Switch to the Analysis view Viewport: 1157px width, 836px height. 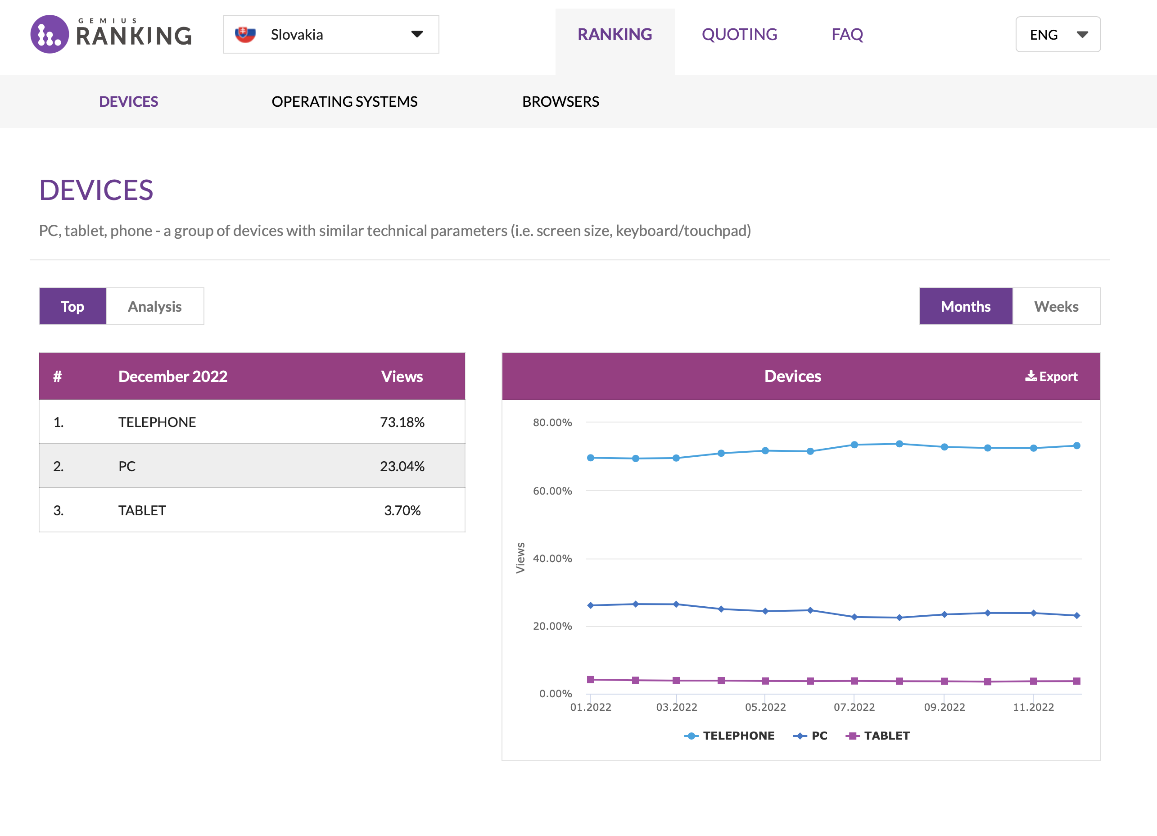(x=154, y=306)
